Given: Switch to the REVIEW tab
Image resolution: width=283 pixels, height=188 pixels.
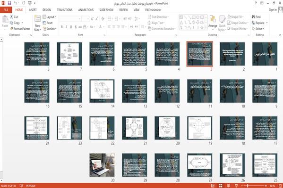Looking at the screenshot, I should (123, 10).
